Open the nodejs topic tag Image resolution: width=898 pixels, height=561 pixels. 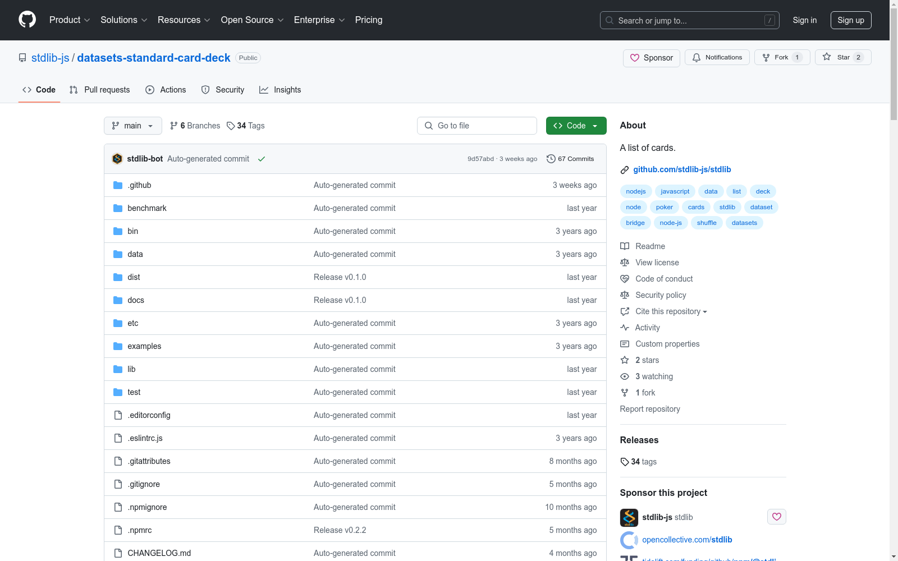pos(636,191)
